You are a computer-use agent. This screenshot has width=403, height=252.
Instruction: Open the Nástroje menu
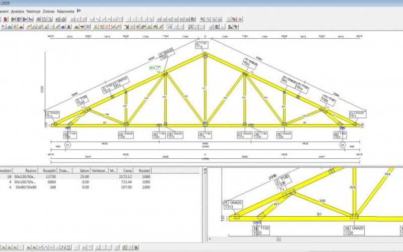point(33,11)
